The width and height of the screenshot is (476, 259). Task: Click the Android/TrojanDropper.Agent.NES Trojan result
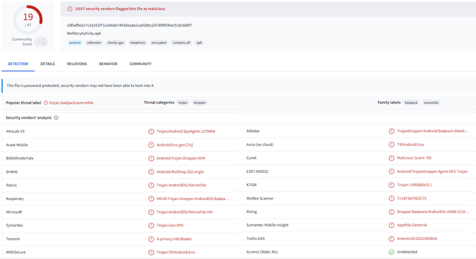coord(432,172)
